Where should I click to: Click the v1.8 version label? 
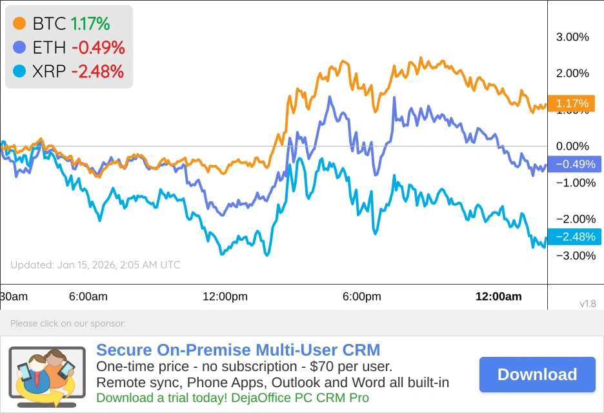(587, 303)
